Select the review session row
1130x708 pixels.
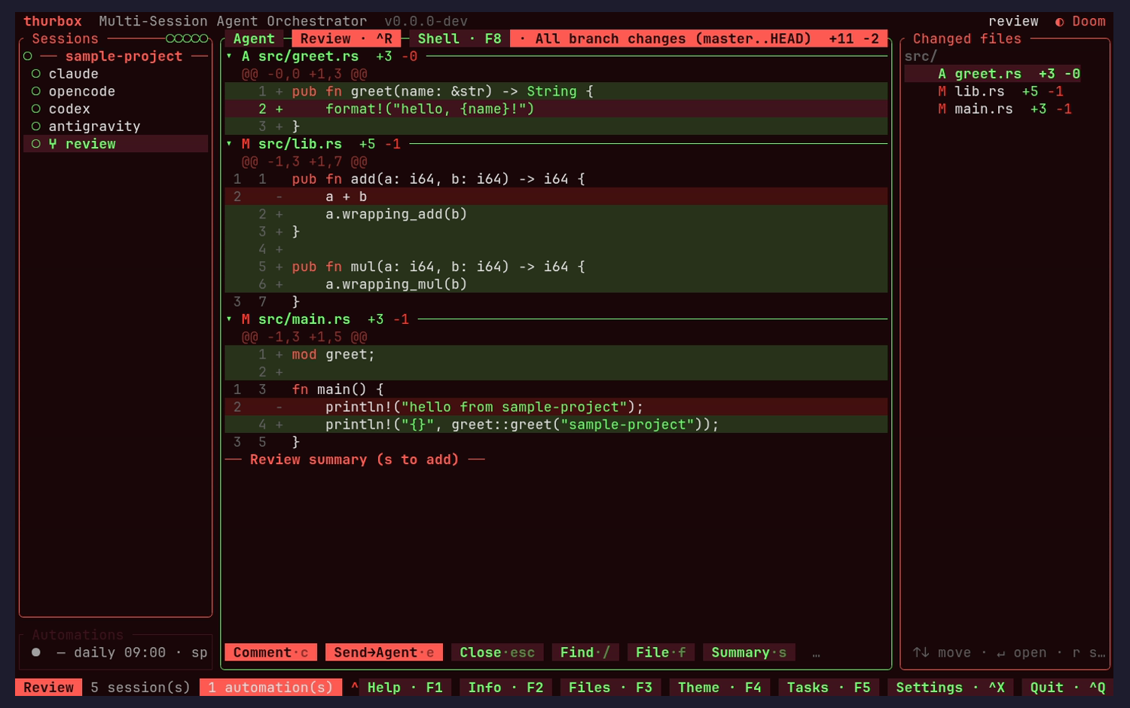click(x=116, y=144)
